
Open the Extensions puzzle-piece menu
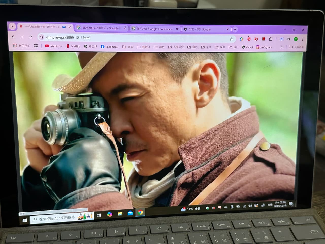pyautogui.click(x=271, y=39)
